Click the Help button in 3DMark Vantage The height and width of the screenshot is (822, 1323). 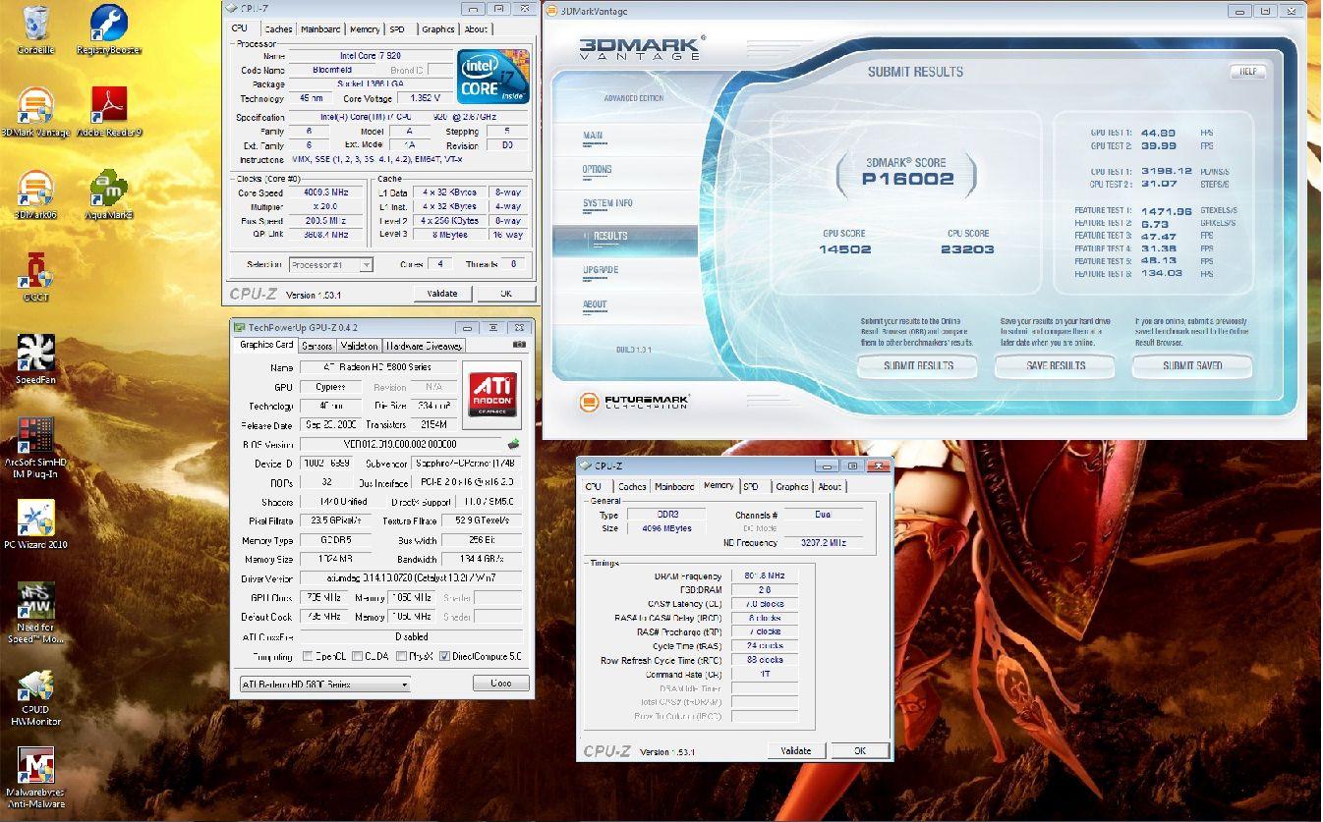pyautogui.click(x=1247, y=72)
